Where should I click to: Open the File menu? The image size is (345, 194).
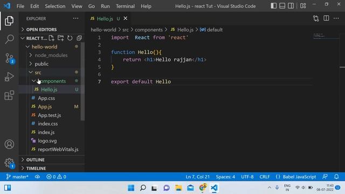(x=20, y=6)
